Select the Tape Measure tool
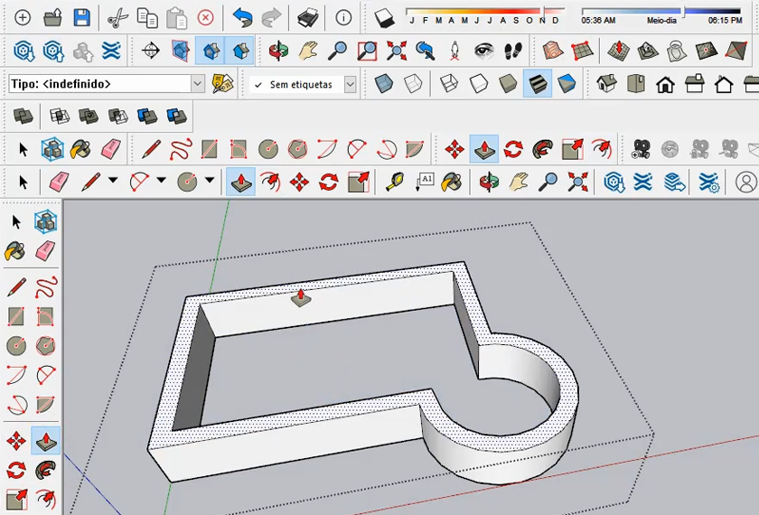 point(395,182)
